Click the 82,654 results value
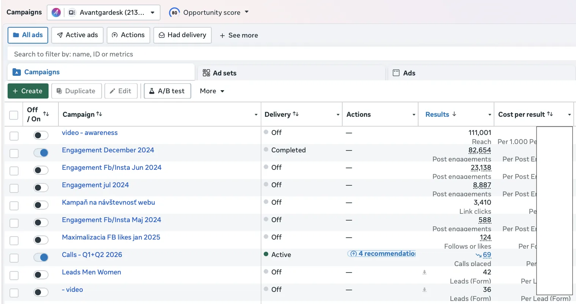The image size is (576, 304). [x=480, y=150]
